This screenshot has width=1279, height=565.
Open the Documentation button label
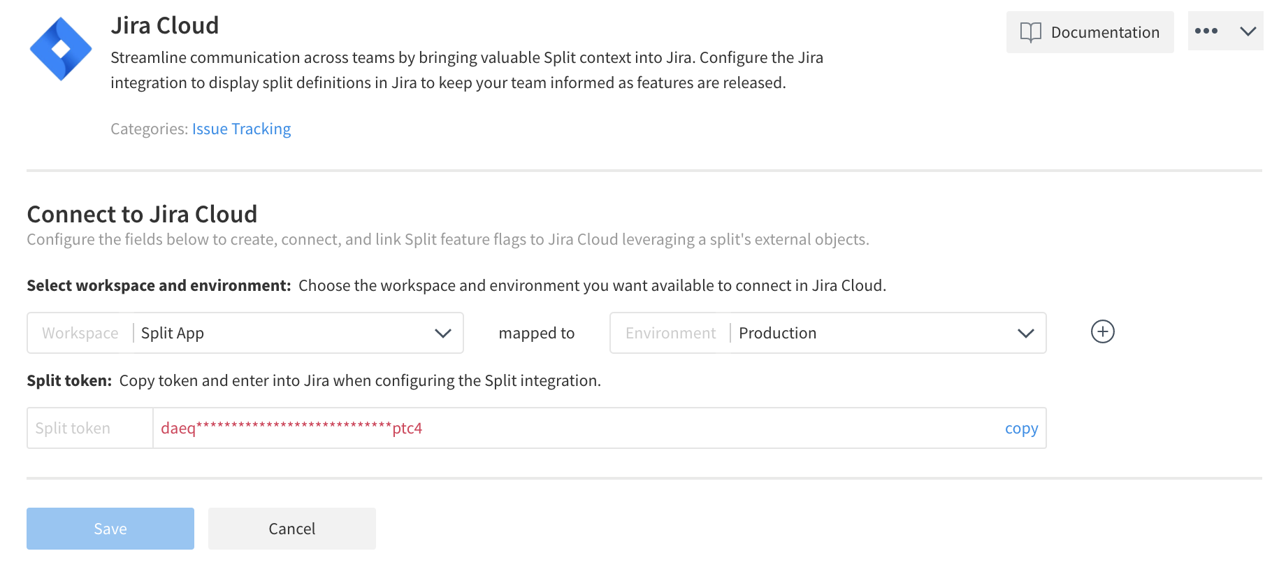point(1104,32)
